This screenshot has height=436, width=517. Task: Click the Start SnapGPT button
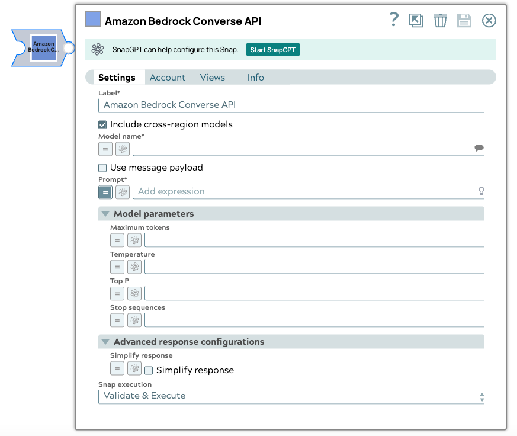(x=272, y=50)
